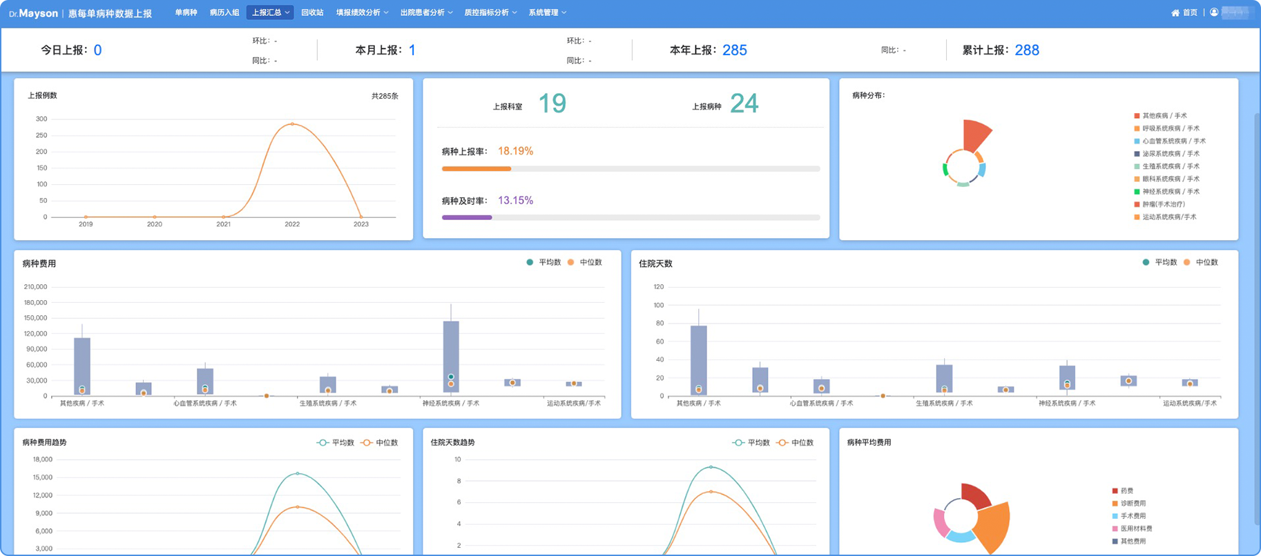Click the purple 病种及时率 progress bar
The image size is (1261, 556).
467,217
